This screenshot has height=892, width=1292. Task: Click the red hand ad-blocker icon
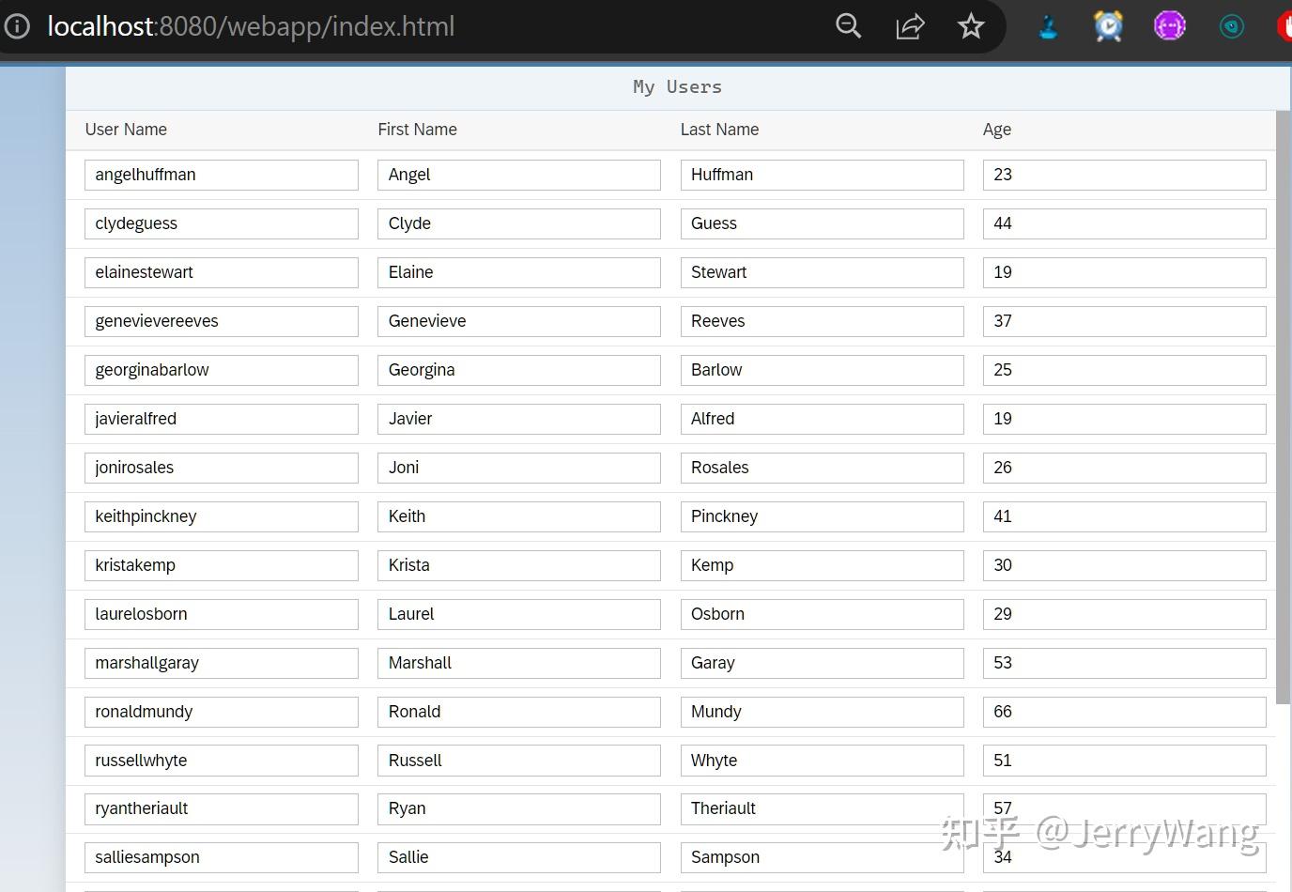pyautogui.click(x=1284, y=26)
